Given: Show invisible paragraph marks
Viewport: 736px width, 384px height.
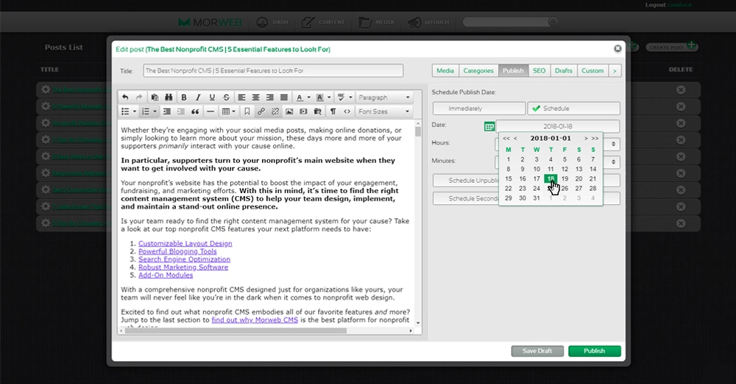Looking at the screenshot, I should (x=333, y=112).
